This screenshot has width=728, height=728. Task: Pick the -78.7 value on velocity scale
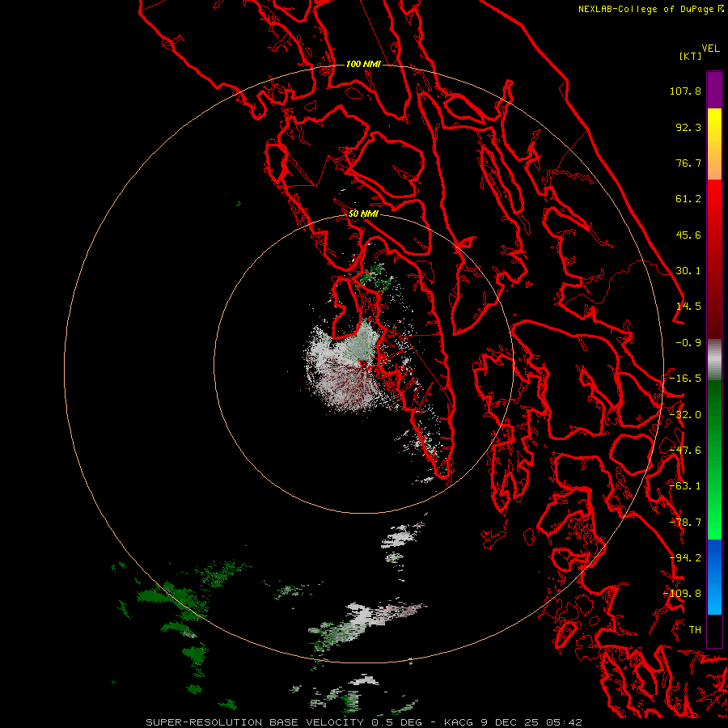coord(685,523)
